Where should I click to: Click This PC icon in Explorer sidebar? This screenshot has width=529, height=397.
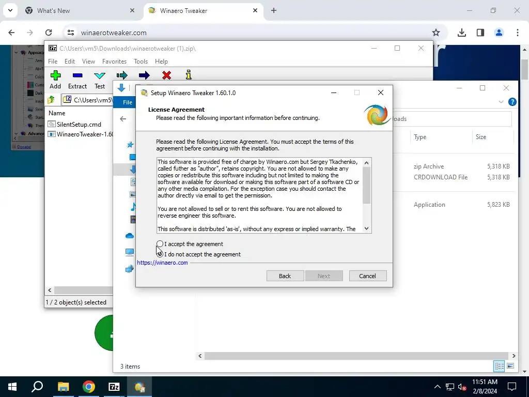[130, 252]
